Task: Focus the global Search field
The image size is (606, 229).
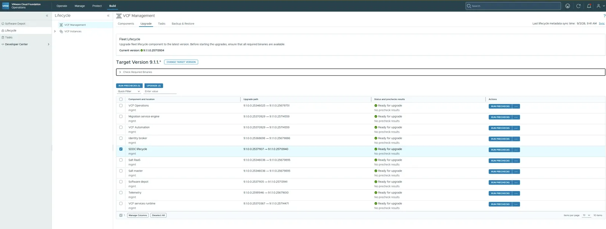Action: (x=513, y=6)
